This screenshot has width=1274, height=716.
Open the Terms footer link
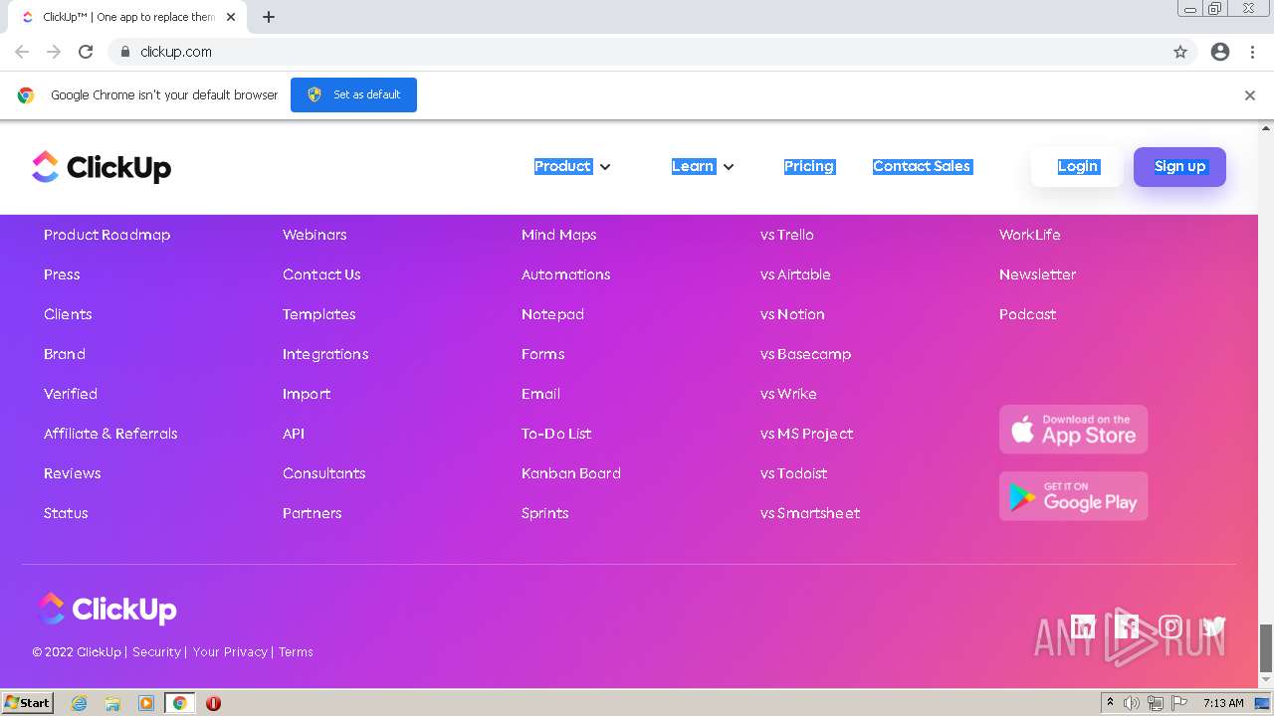pyautogui.click(x=296, y=652)
